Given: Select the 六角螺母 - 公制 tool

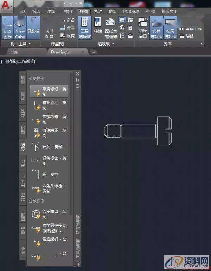Looking at the screenshot, I should [x=49, y=214].
